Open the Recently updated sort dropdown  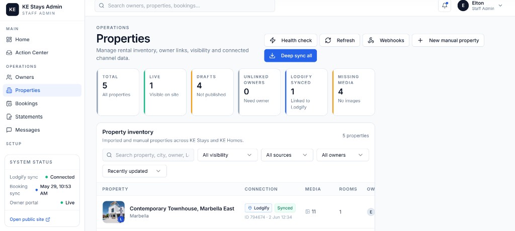[x=135, y=171]
